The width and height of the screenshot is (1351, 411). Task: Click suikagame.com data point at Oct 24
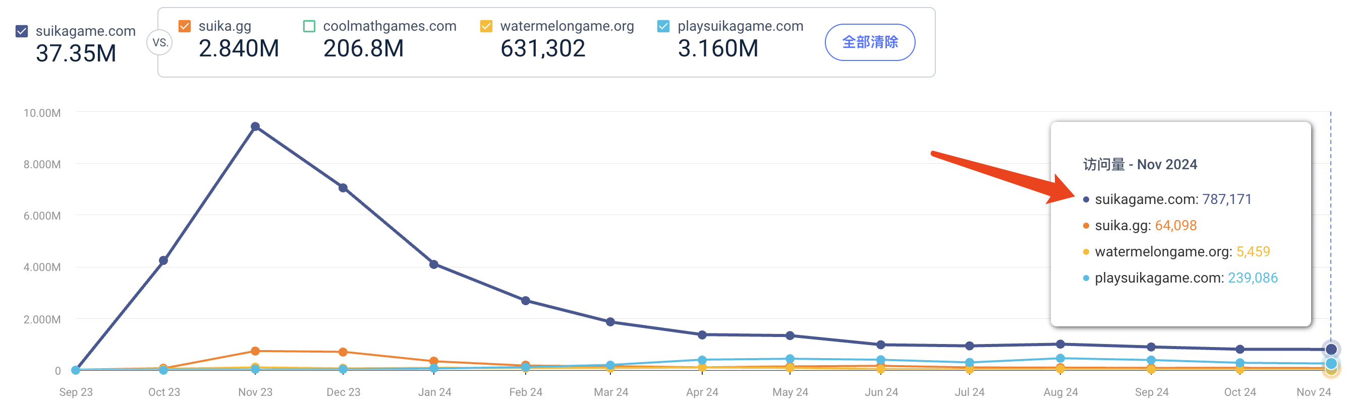point(1240,349)
